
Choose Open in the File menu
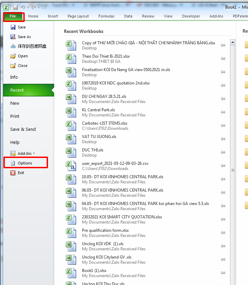[x=19, y=56]
